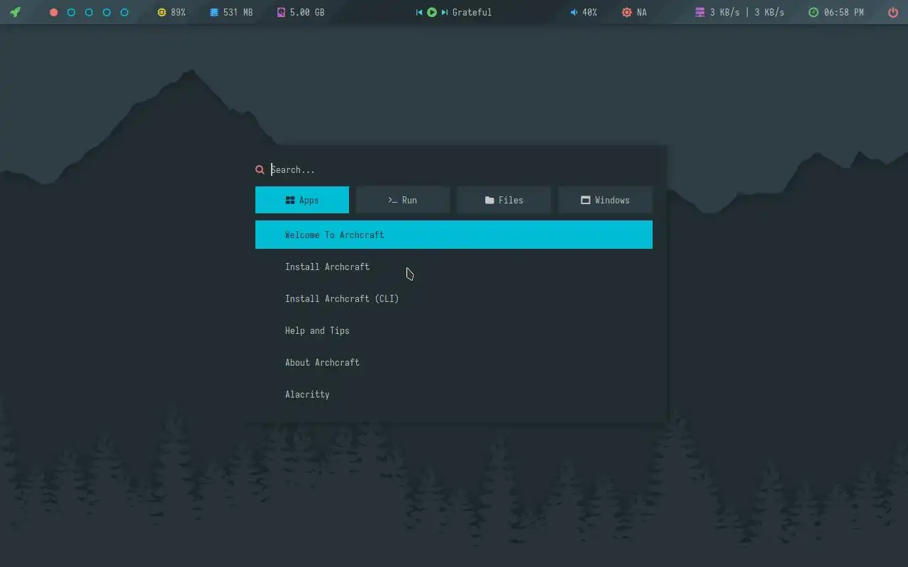This screenshot has height=567, width=908.
Task: Click the 40% volume value
Action: click(x=589, y=12)
